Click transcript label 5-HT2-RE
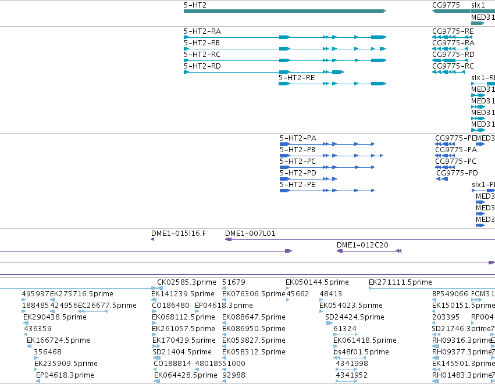 coord(297,78)
